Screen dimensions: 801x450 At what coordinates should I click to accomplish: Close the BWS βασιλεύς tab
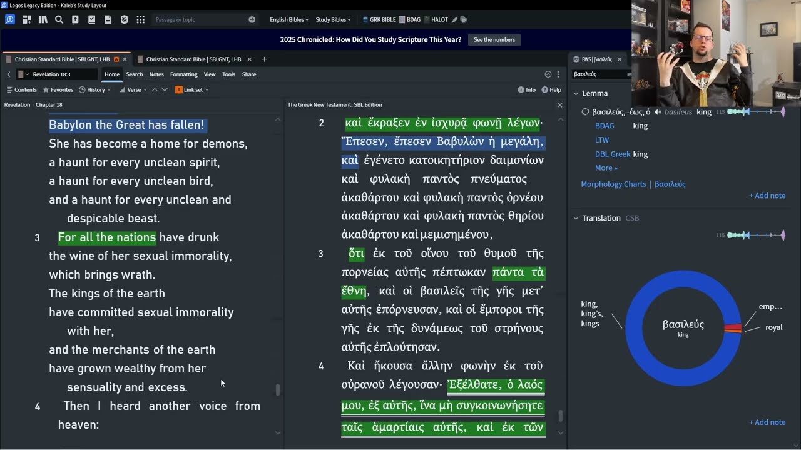click(x=620, y=59)
